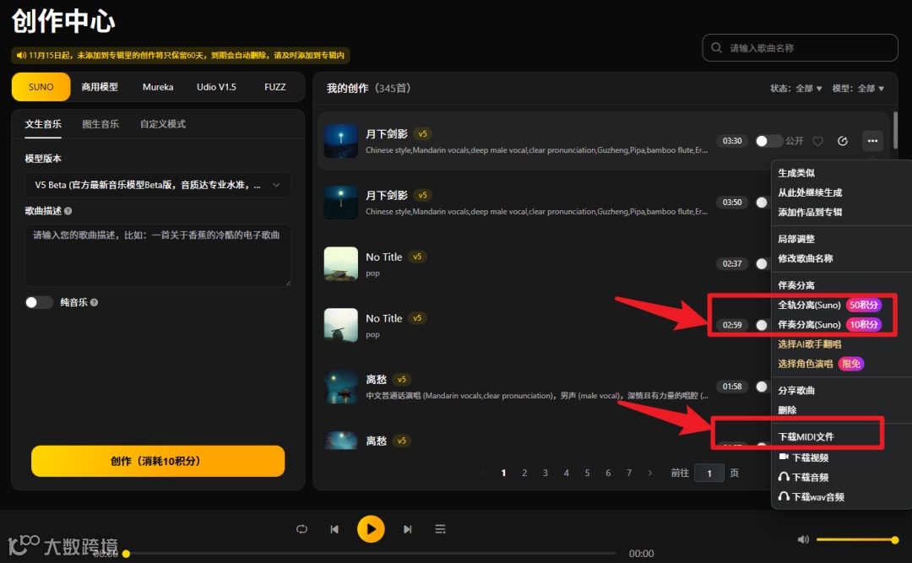Viewport: 912px width, 563px height.
Task: Open the more options ellipsis for 月下剑影
Action: click(871, 141)
